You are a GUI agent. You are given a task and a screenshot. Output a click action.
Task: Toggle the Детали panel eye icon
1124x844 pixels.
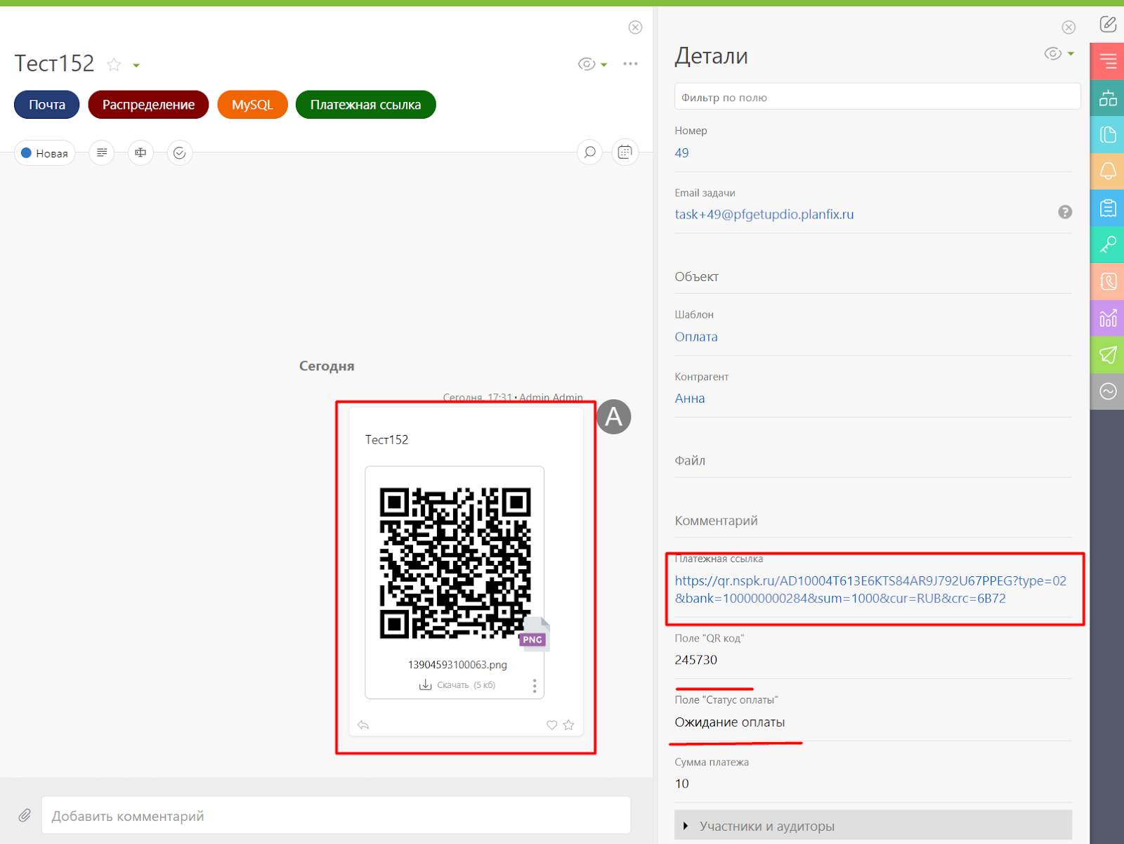(1052, 53)
